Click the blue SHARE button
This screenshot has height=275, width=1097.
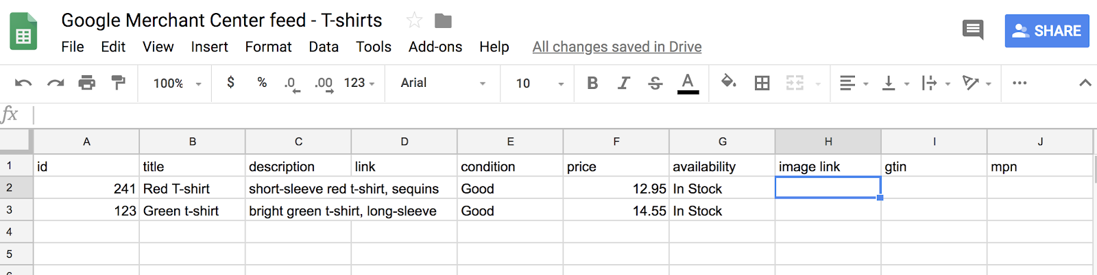pyautogui.click(x=1047, y=31)
